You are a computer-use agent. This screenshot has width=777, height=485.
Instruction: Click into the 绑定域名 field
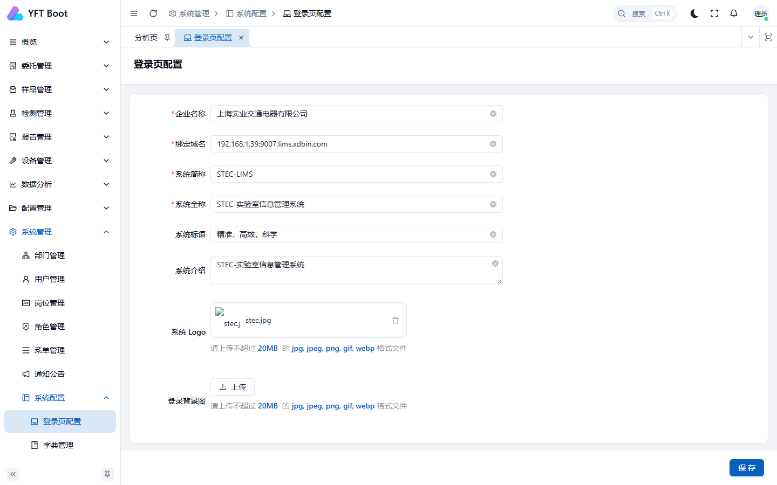[x=356, y=144]
